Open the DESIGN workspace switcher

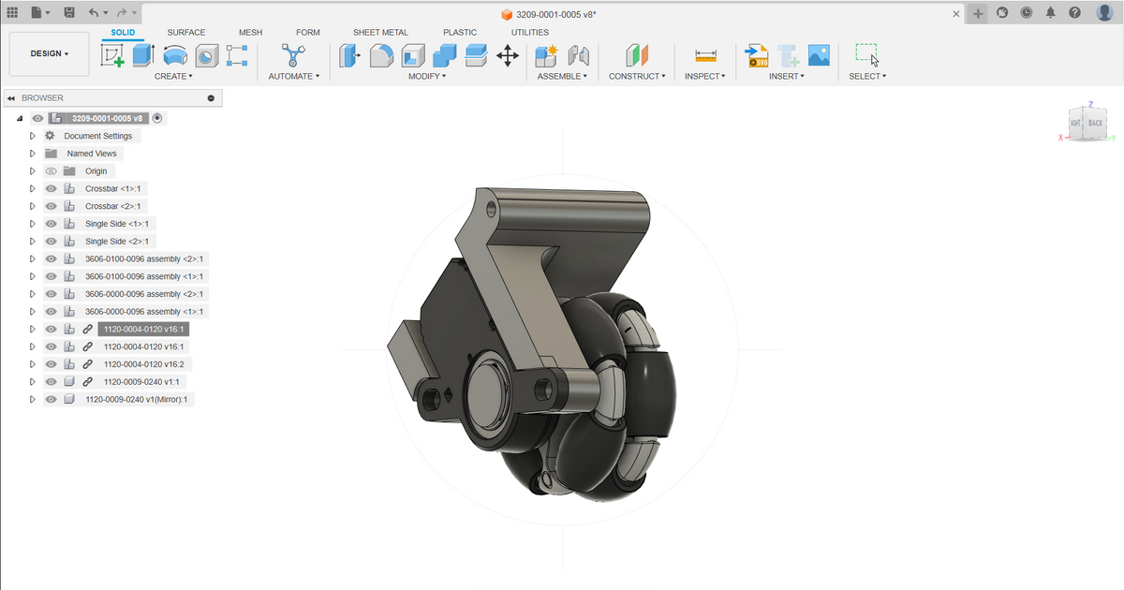(x=49, y=53)
